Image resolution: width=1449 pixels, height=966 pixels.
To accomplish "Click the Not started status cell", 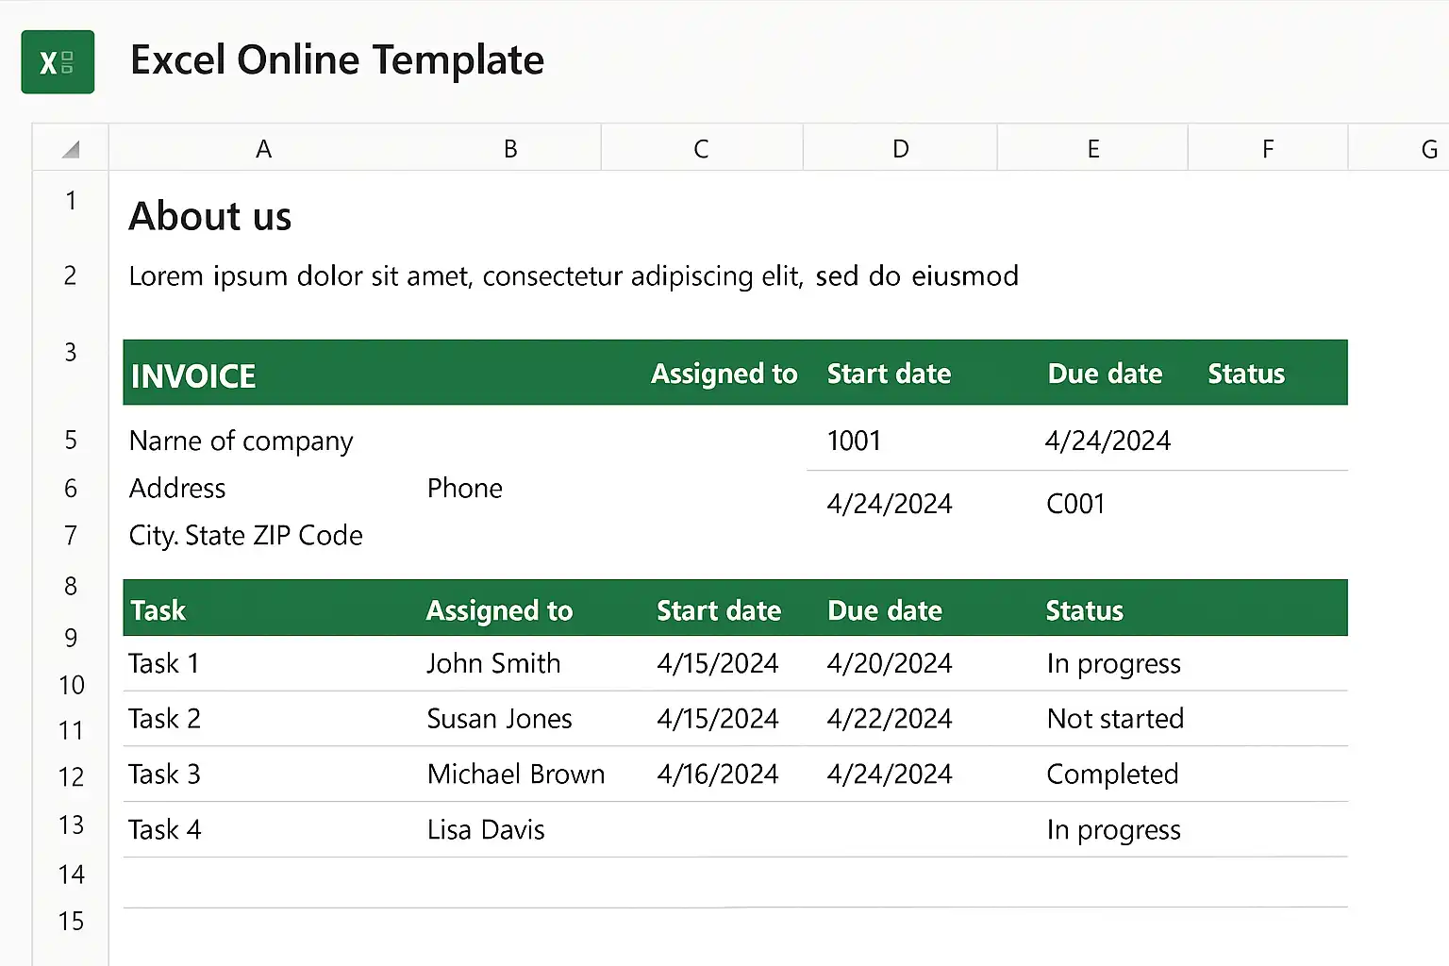I will pyautogui.click(x=1115, y=719).
